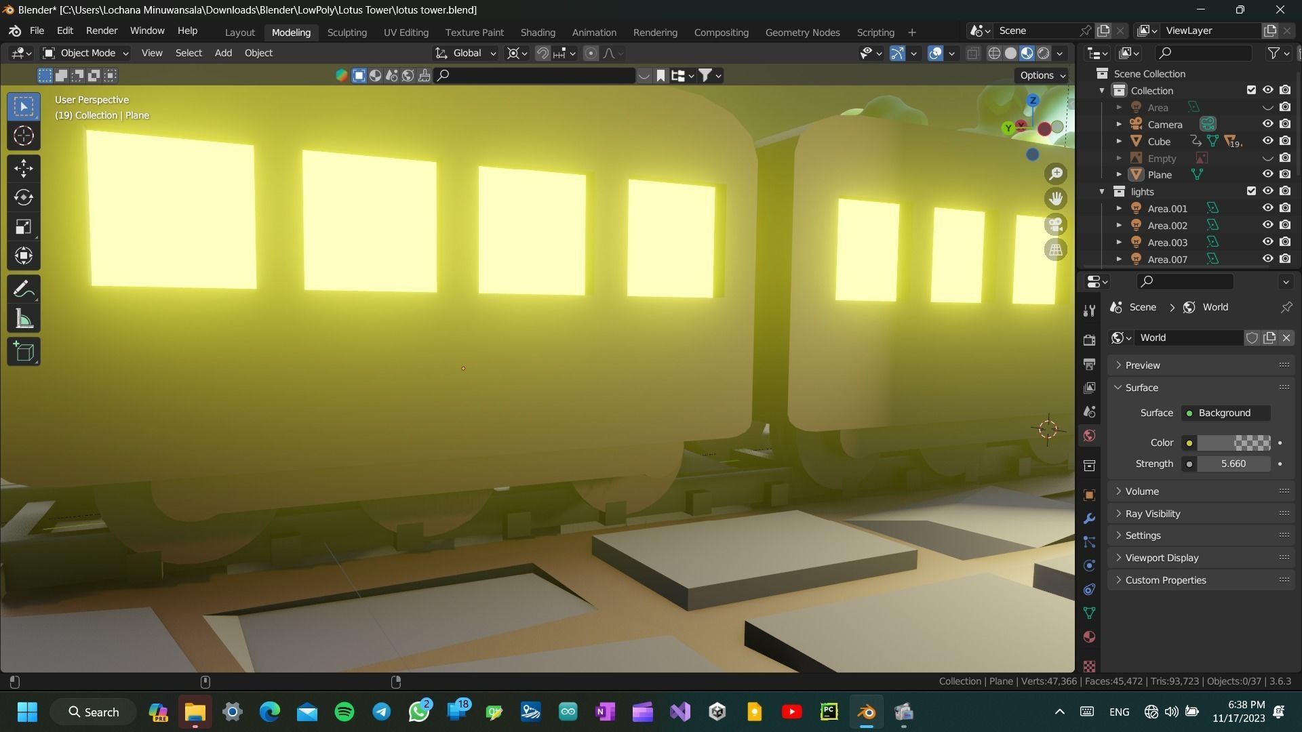
Task: Click the Options button in the viewport header
Action: click(x=1042, y=75)
